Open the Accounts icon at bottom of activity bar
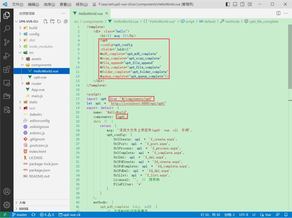This screenshot has width=292, height=218. click(x=7, y=192)
